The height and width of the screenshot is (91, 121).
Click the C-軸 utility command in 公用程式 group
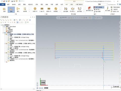click(x=114, y=9)
